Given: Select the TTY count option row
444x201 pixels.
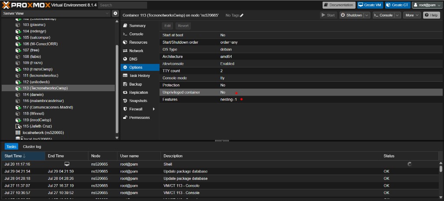Looking at the screenshot, I should 301,71.
